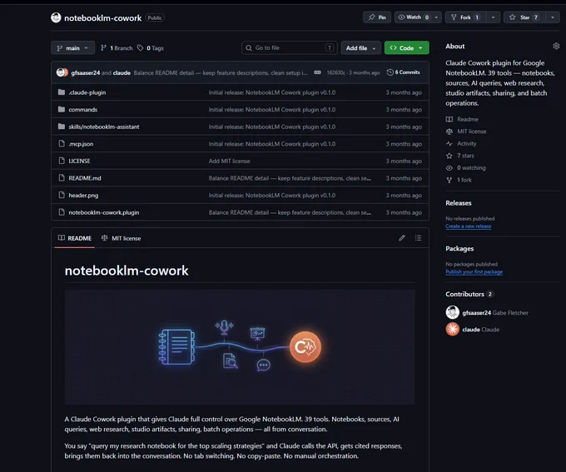566x472 pixels.
Task: Open the header.png file
Action: pyautogui.click(x=83, y=196)
